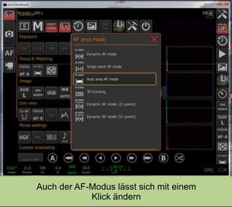232x207 pixels.
Task: Close the AF area mode dialog
Action: (154, 40)
